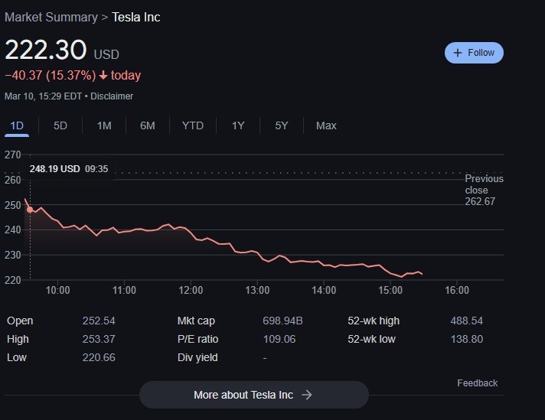Click the Tesla Inc title text
545x420 pixels.
(x=136, y=17)
